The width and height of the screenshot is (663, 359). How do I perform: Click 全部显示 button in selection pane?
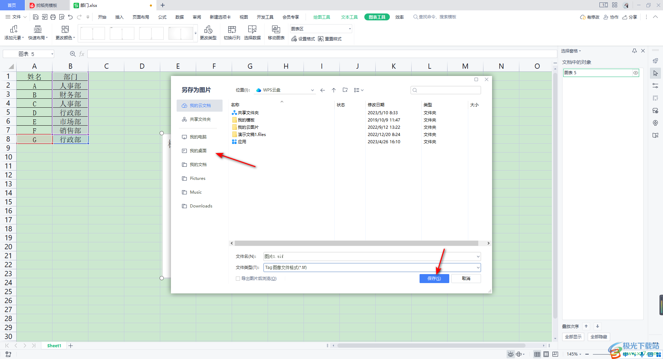573,337
